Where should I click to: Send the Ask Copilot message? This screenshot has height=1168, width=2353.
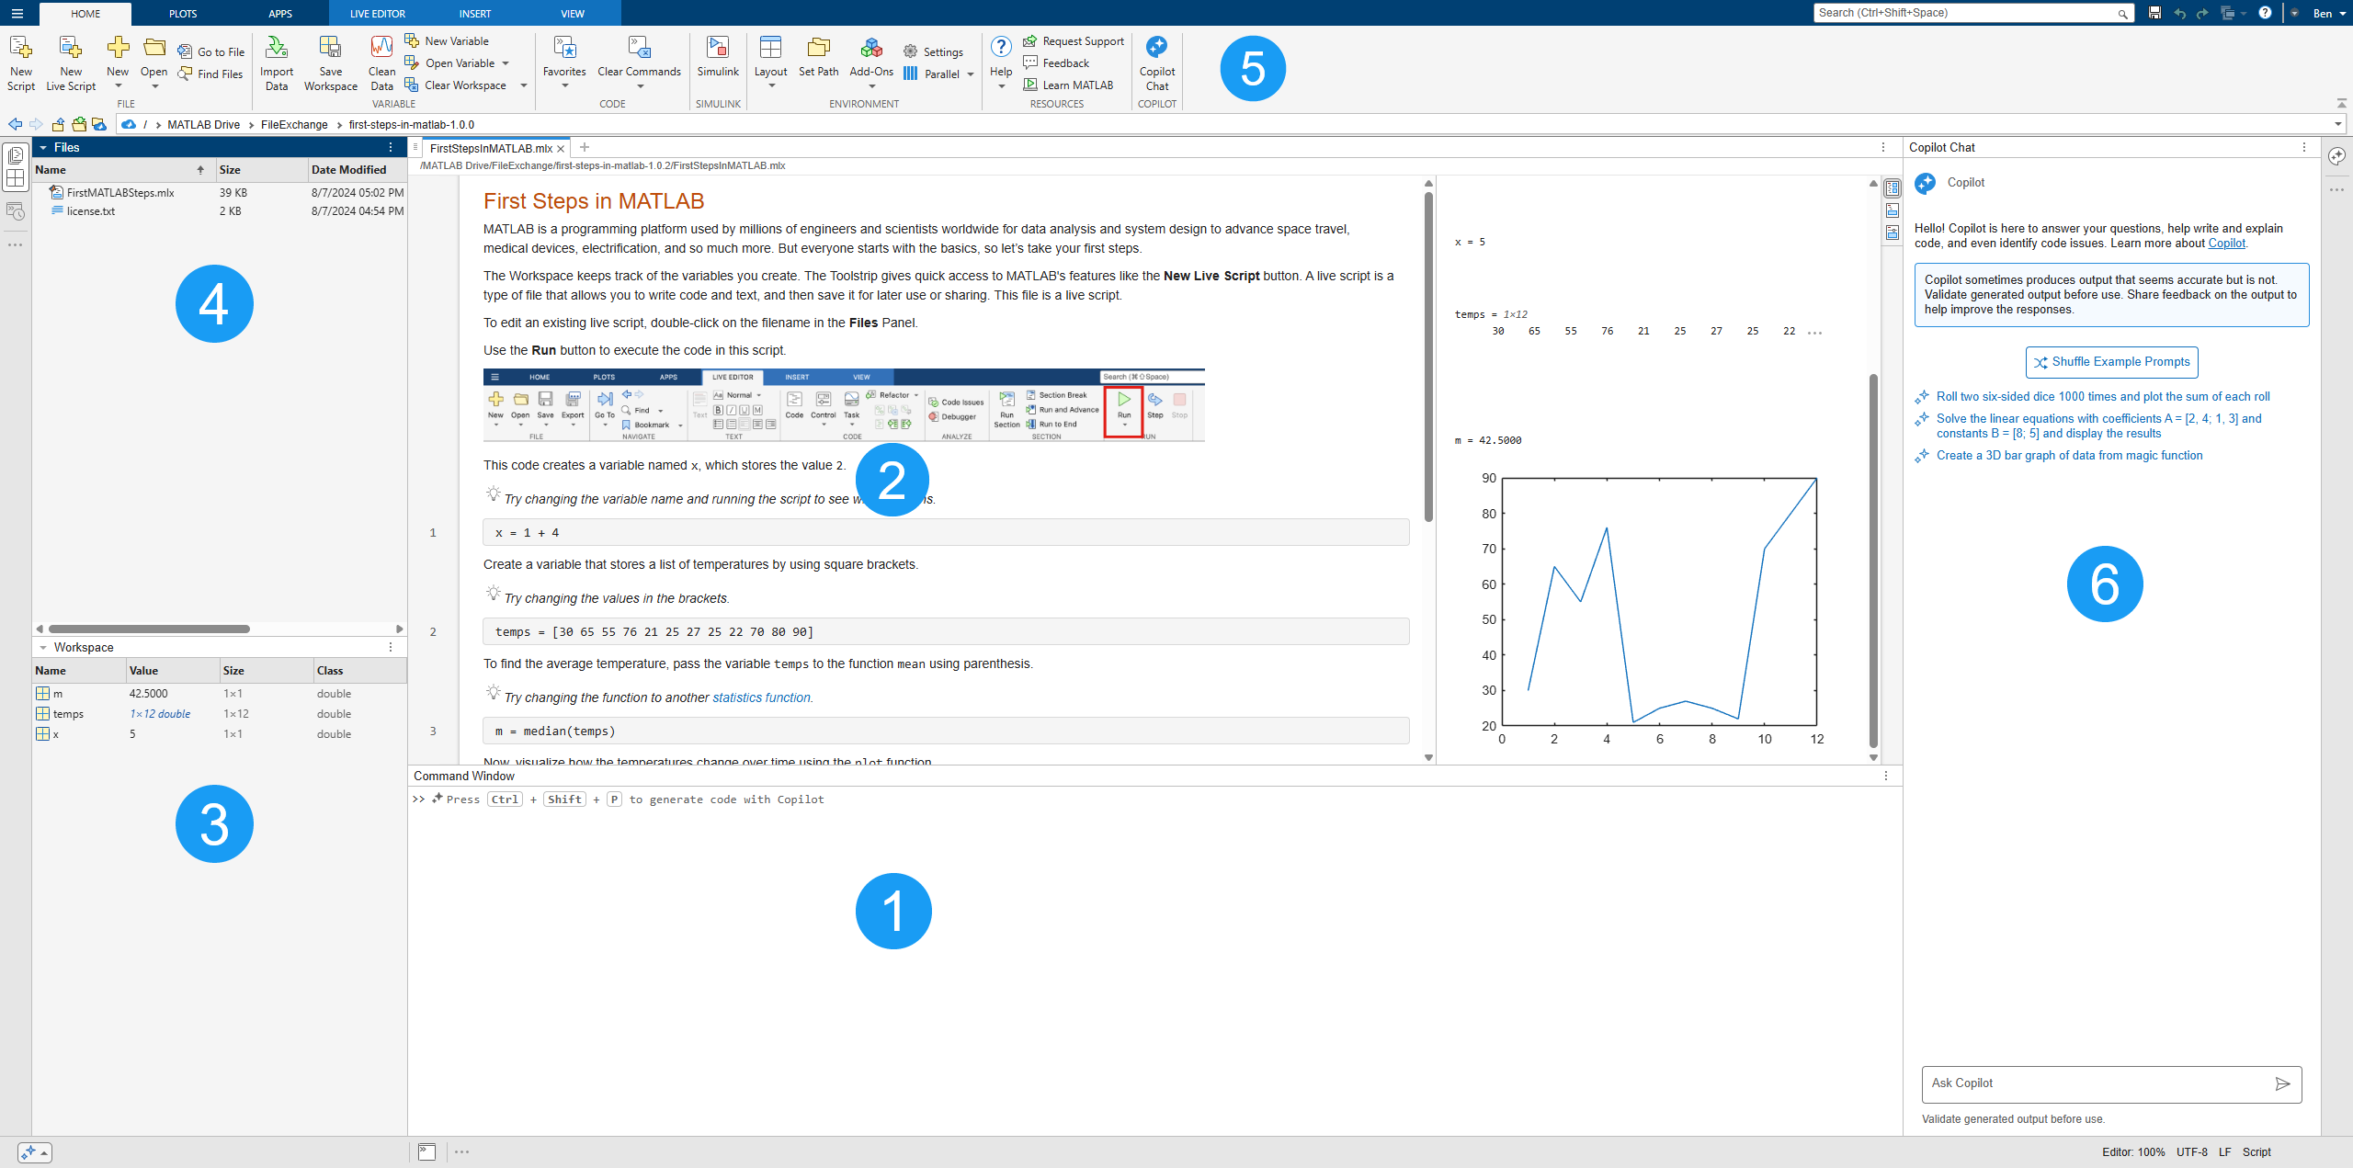pyautogui.click(x=2282, y=1083)
